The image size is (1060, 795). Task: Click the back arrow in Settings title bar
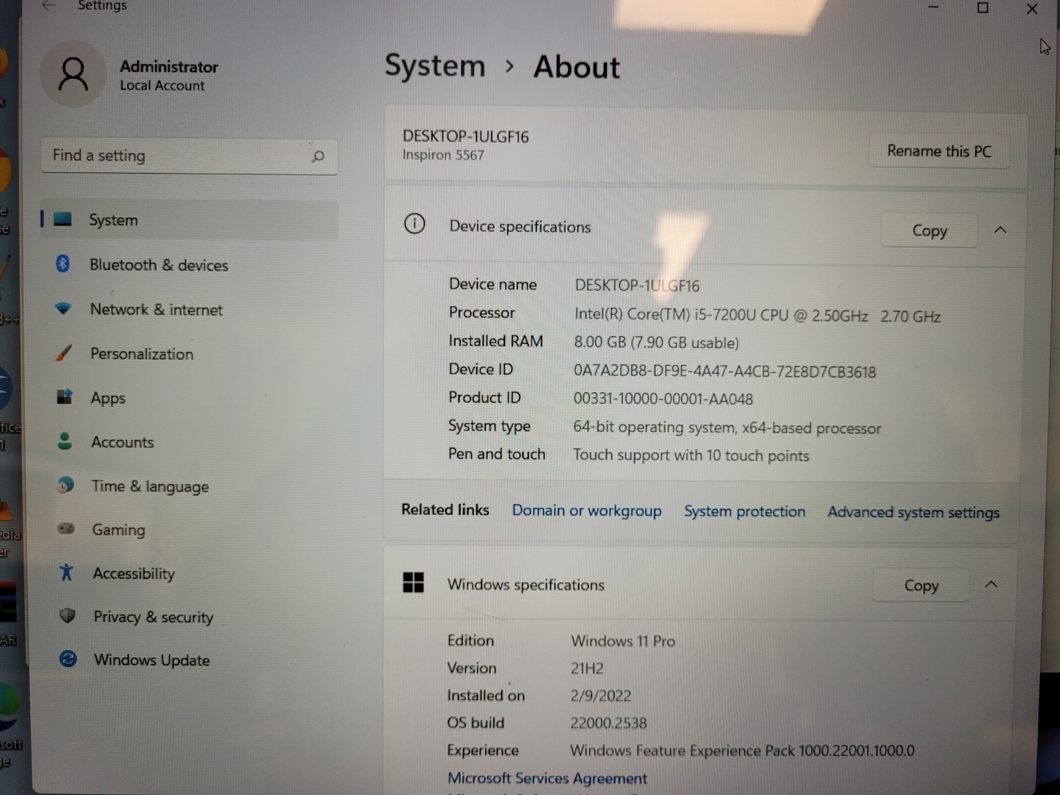pyautogui.click(x=48, y=6)
